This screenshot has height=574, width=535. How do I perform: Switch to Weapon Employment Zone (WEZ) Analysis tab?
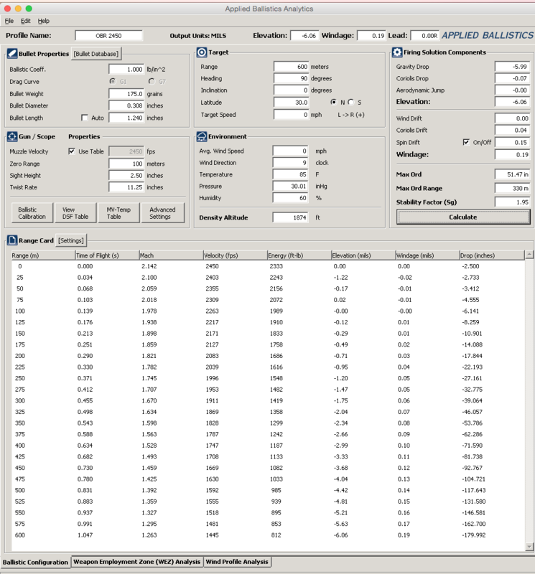136,562
